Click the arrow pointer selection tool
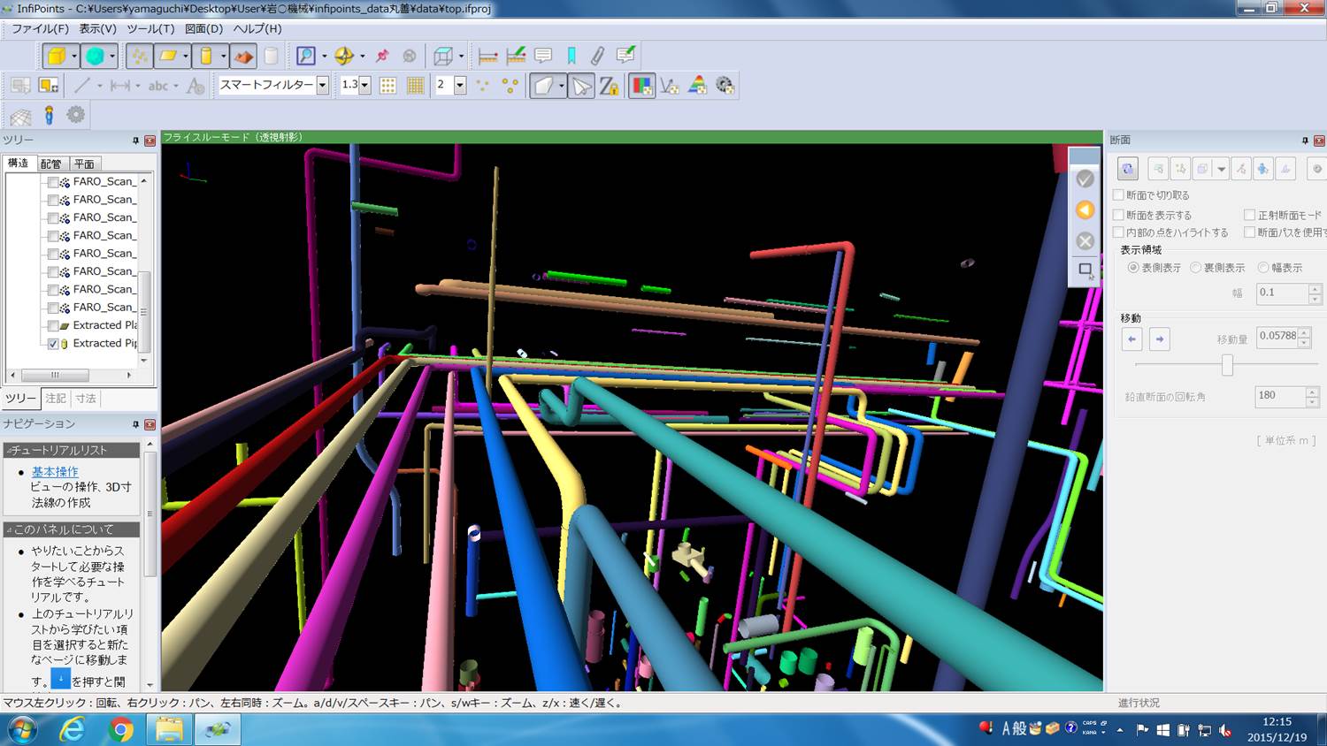Viewport: 1327px width, 746px height. click(x=581, y=86)
